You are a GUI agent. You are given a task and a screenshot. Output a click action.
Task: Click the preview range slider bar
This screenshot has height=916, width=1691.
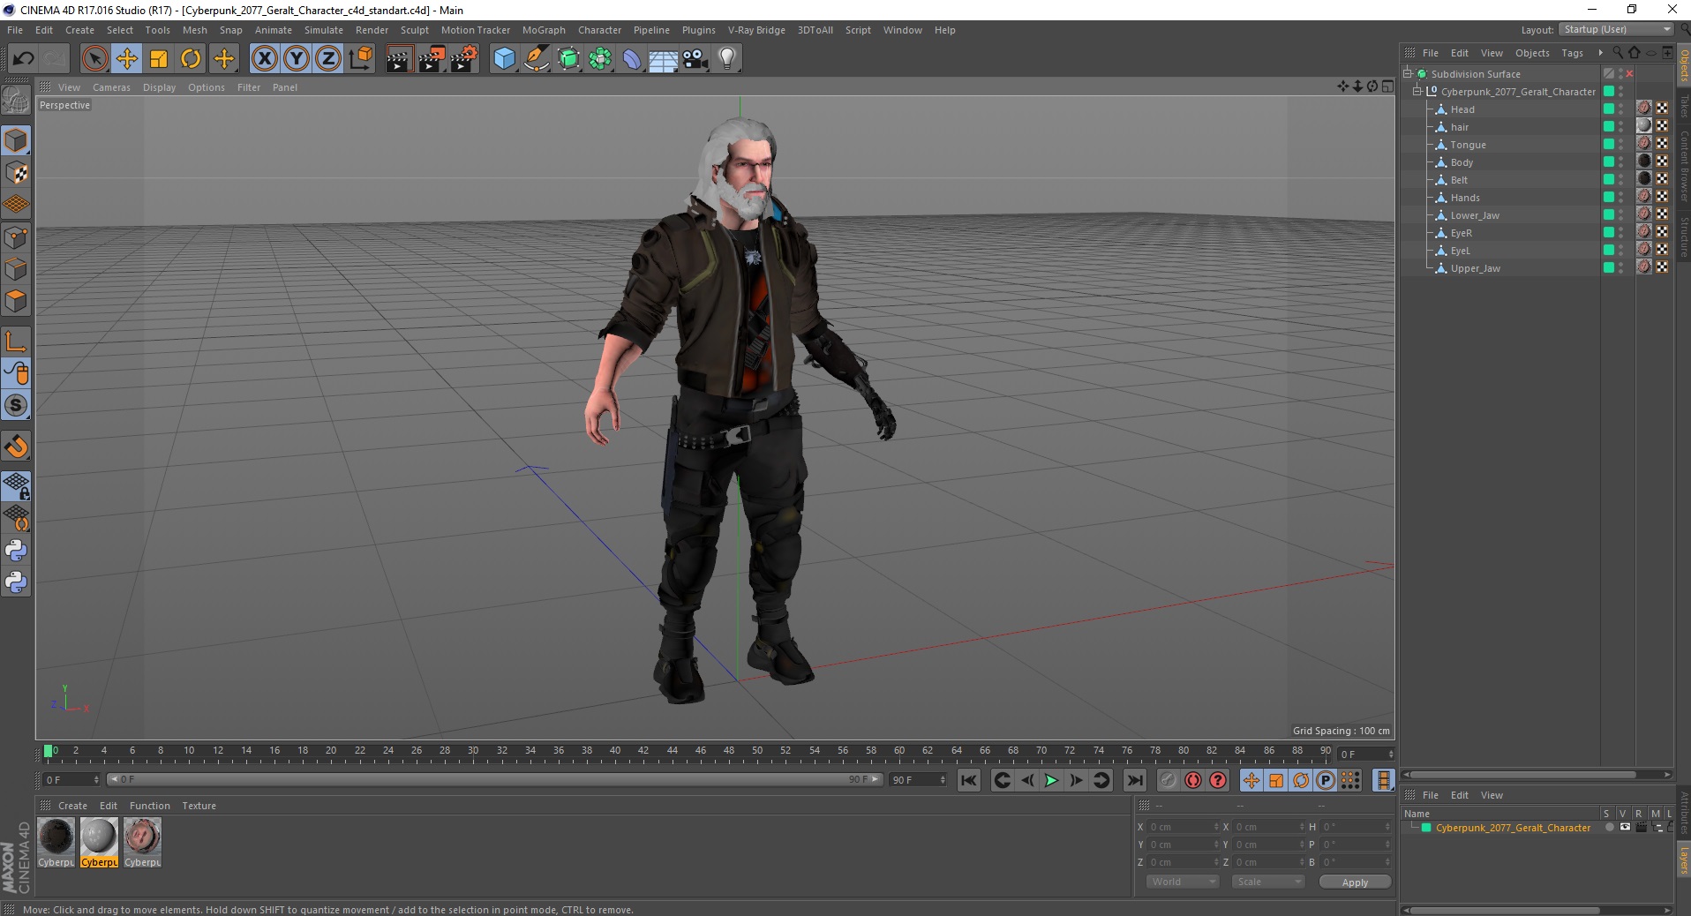tap(494, 779)
